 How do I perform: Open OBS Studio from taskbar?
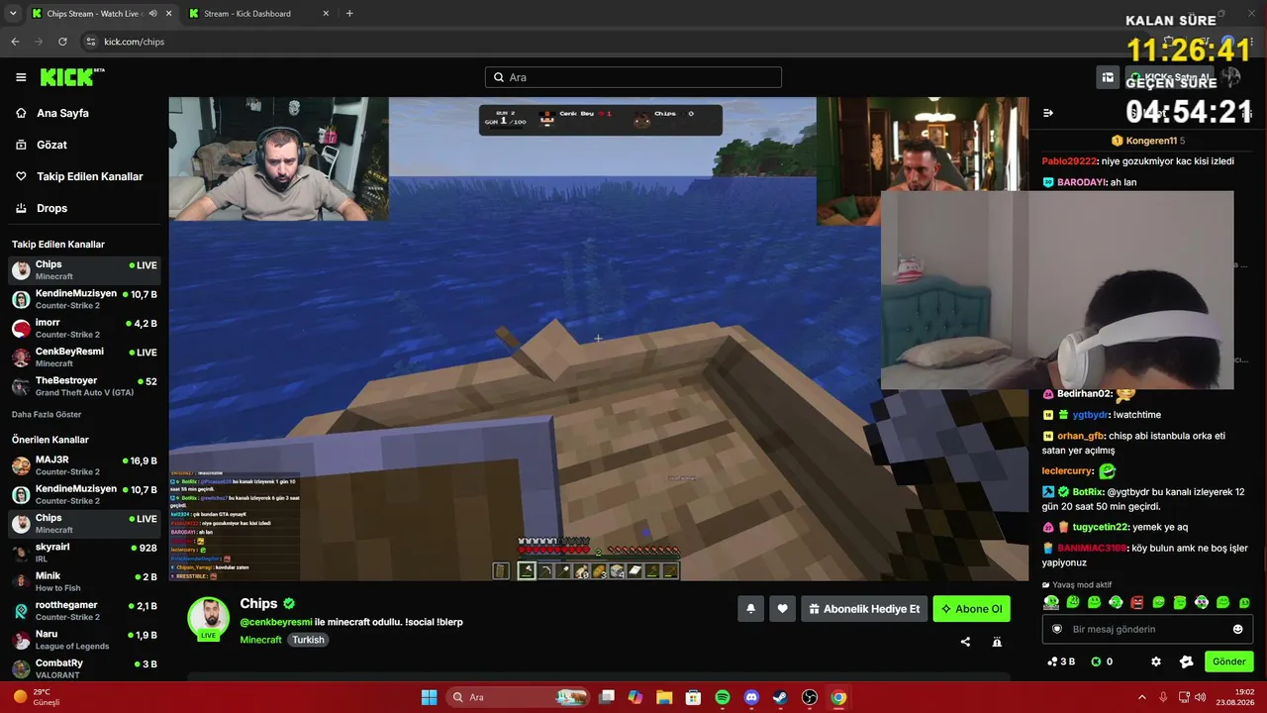click(810, 697)
